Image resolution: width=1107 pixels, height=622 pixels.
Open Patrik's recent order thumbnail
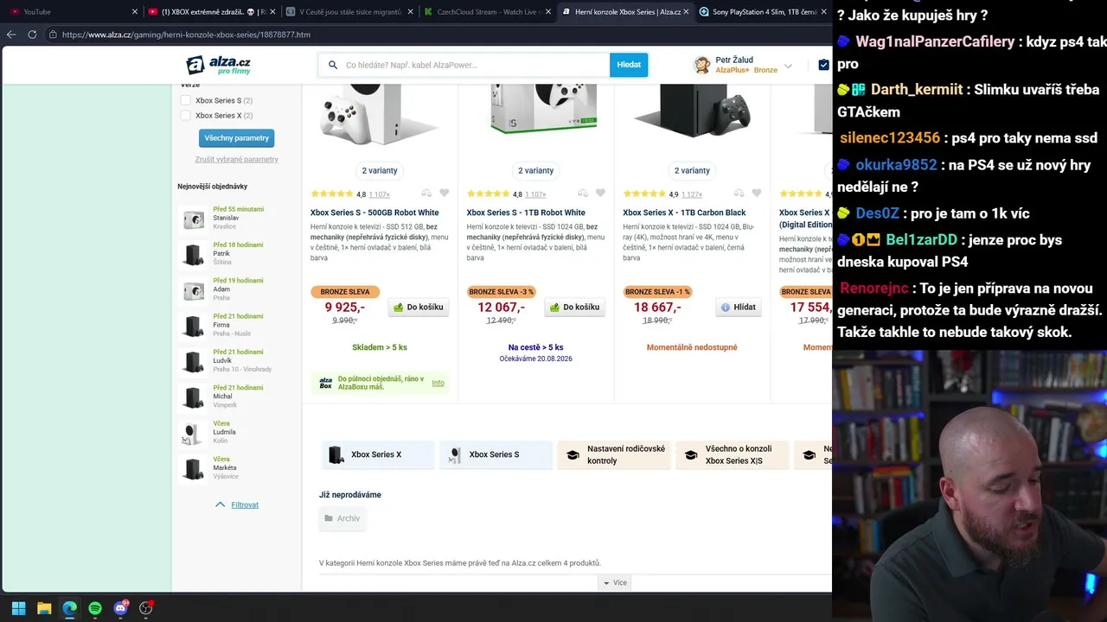(x=194, y=254)
